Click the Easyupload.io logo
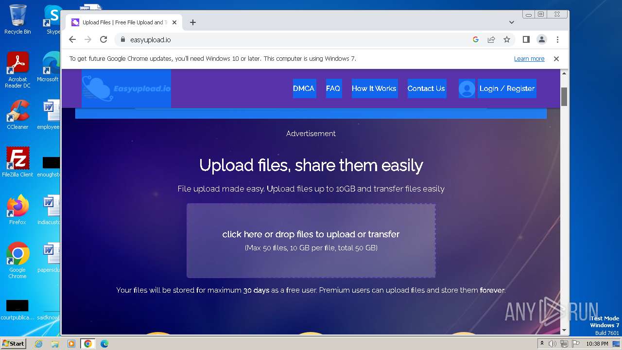The height and width of the screenshot is (350, 622). coord(126,88)
